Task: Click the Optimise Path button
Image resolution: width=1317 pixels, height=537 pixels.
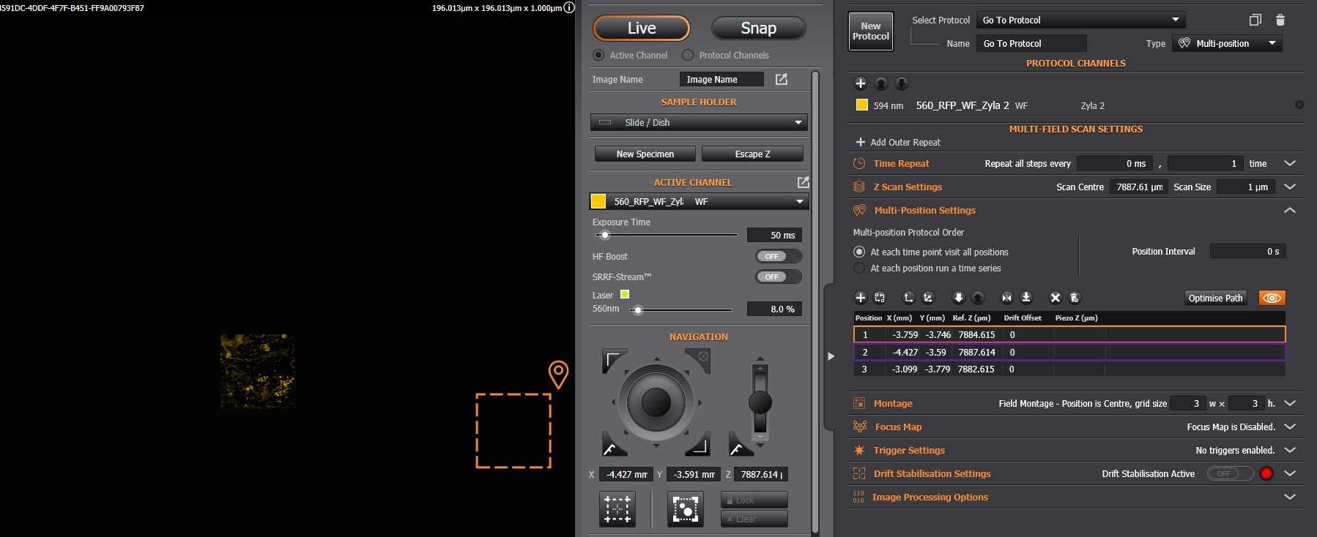Action: tap(1215, 298)
